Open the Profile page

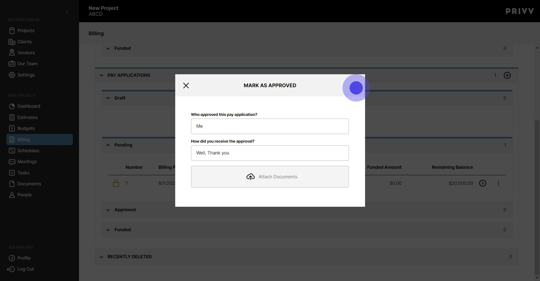(x=24, y=258)
